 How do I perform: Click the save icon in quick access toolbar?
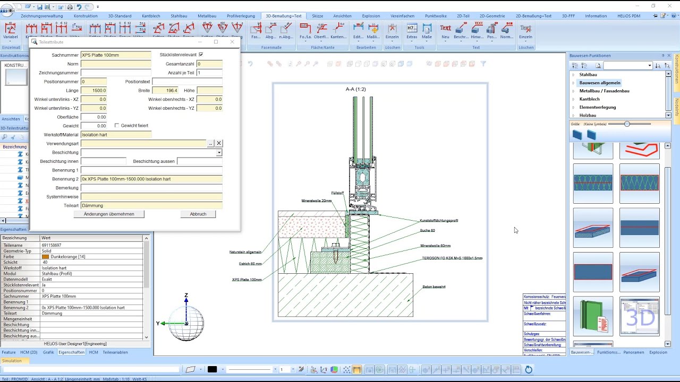click(x=40, y=7)
